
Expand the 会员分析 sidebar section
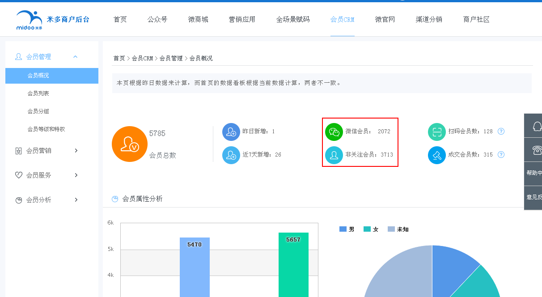[x=76, y=200]
